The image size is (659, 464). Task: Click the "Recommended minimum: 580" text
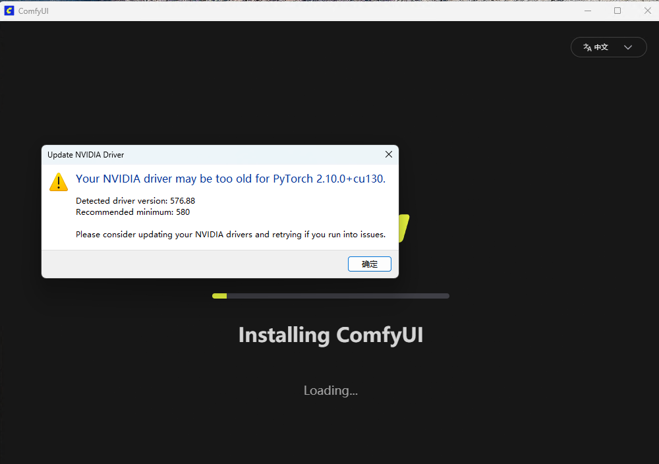click(x=133, y=212)
